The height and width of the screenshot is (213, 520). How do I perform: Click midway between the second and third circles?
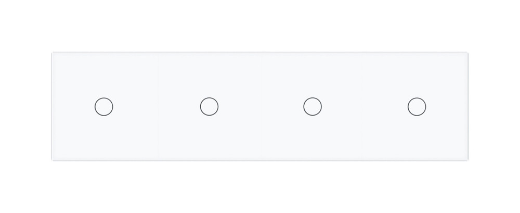point(261,107)
